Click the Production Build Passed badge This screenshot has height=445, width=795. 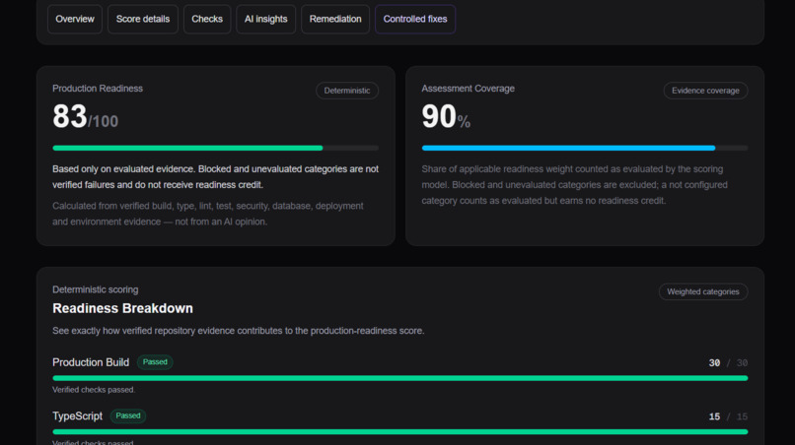point(155,362)
